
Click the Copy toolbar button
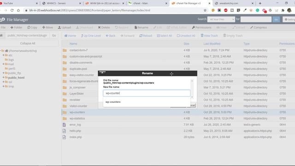point(32,28)
